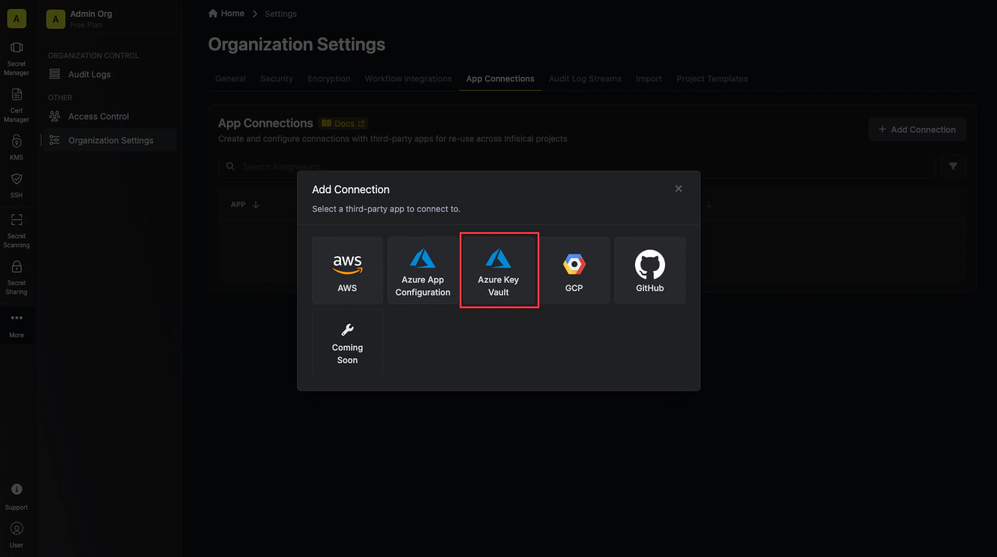Open Import tab

tap(649, 79)
